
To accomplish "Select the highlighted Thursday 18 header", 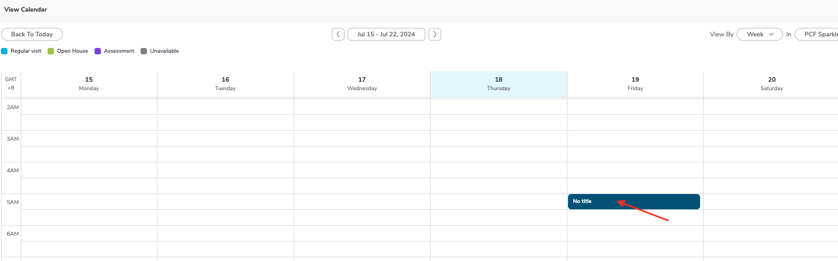I will pos(499,84).
